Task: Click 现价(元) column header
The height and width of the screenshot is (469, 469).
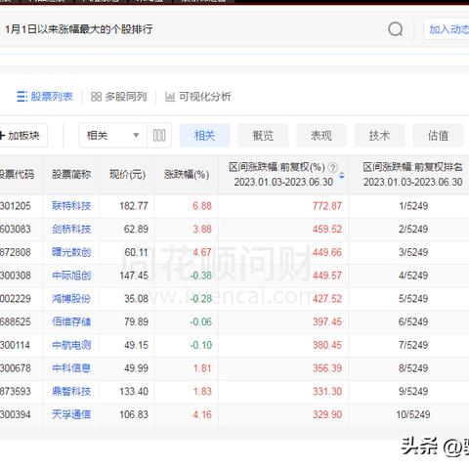Action: pyautogui.click(x=127, y=175)
